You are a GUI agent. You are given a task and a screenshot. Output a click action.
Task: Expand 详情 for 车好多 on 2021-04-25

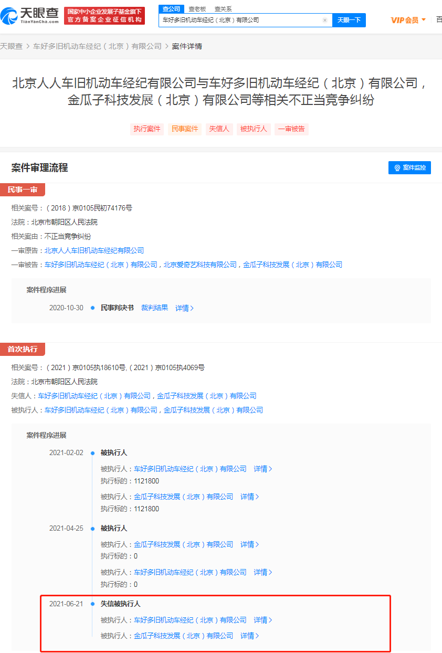coord(263,572)
